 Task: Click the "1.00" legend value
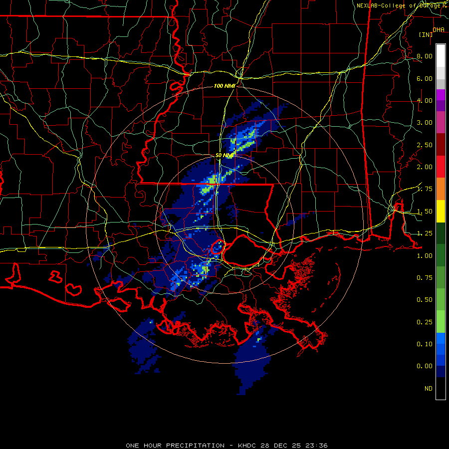(x=425, y=256)
